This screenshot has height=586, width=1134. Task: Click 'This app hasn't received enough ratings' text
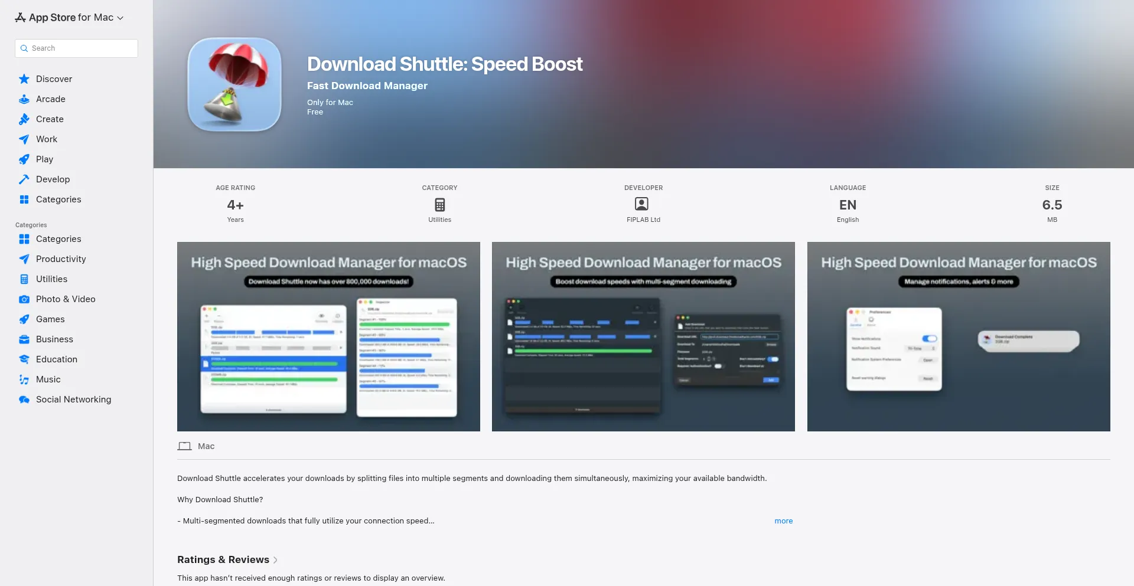pyautogui.click(x=311, y=578)
